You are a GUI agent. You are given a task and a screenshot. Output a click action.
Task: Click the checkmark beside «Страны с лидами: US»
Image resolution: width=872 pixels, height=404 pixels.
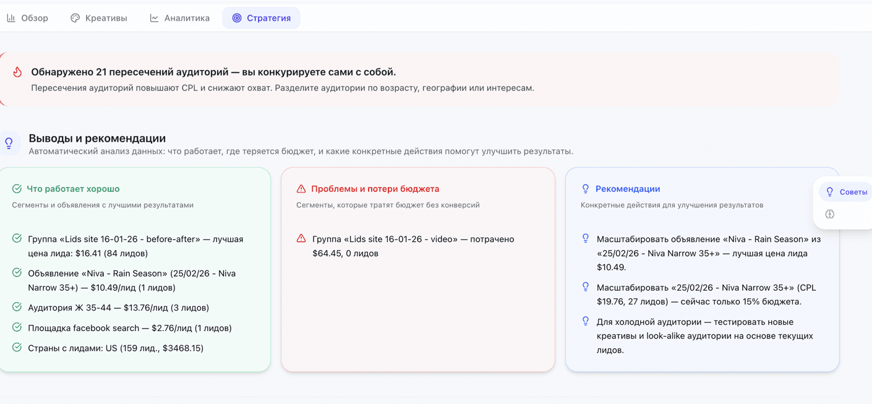click(17, 348)
